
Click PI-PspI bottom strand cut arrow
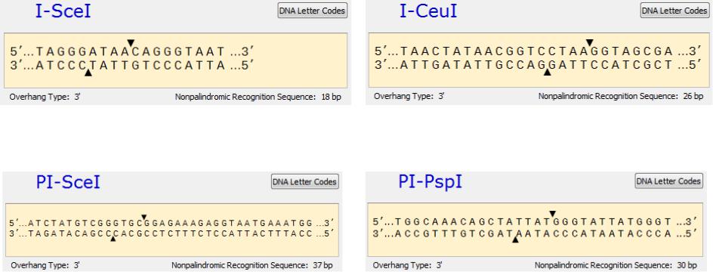(515, 240)
